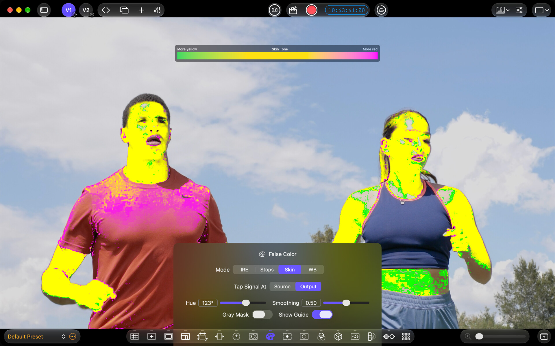555x346 pixels.
Task: Capture a still with camera icon
Action: coord(274,10)
